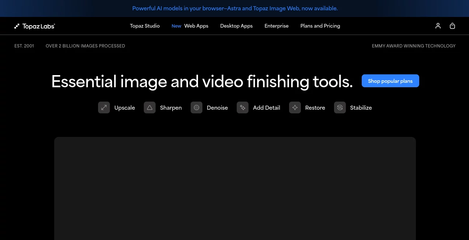
Task: Click the Shop popular plans button
Action: [390, 81]
